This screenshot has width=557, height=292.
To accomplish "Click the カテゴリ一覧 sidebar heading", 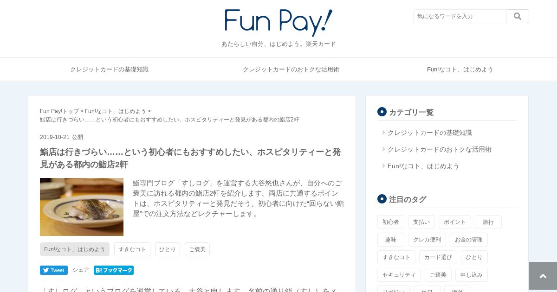I will (411, 112).
